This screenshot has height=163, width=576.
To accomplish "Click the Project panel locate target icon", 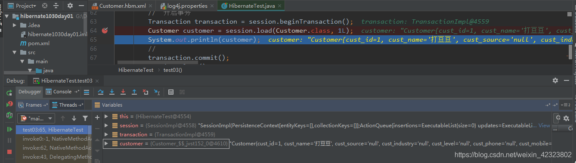I will (45, 6).
